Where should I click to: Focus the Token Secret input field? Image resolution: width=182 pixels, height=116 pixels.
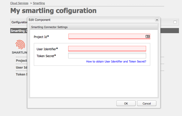(107, 56)
